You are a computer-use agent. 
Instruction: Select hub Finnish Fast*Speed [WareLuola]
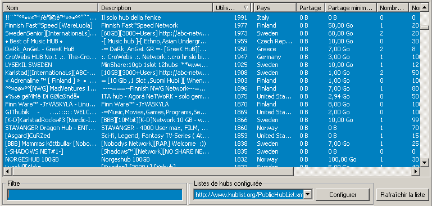click(49, 25)
